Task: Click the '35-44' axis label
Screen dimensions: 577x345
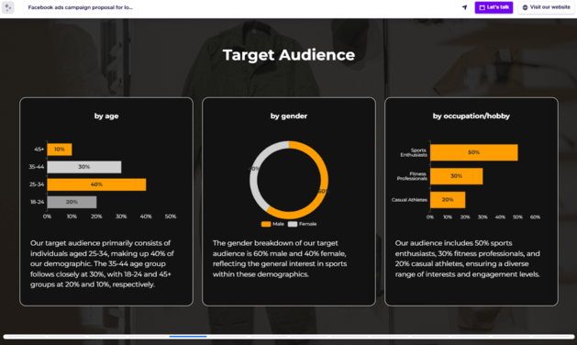Action: pyautogui.click(x=37, y=167)
